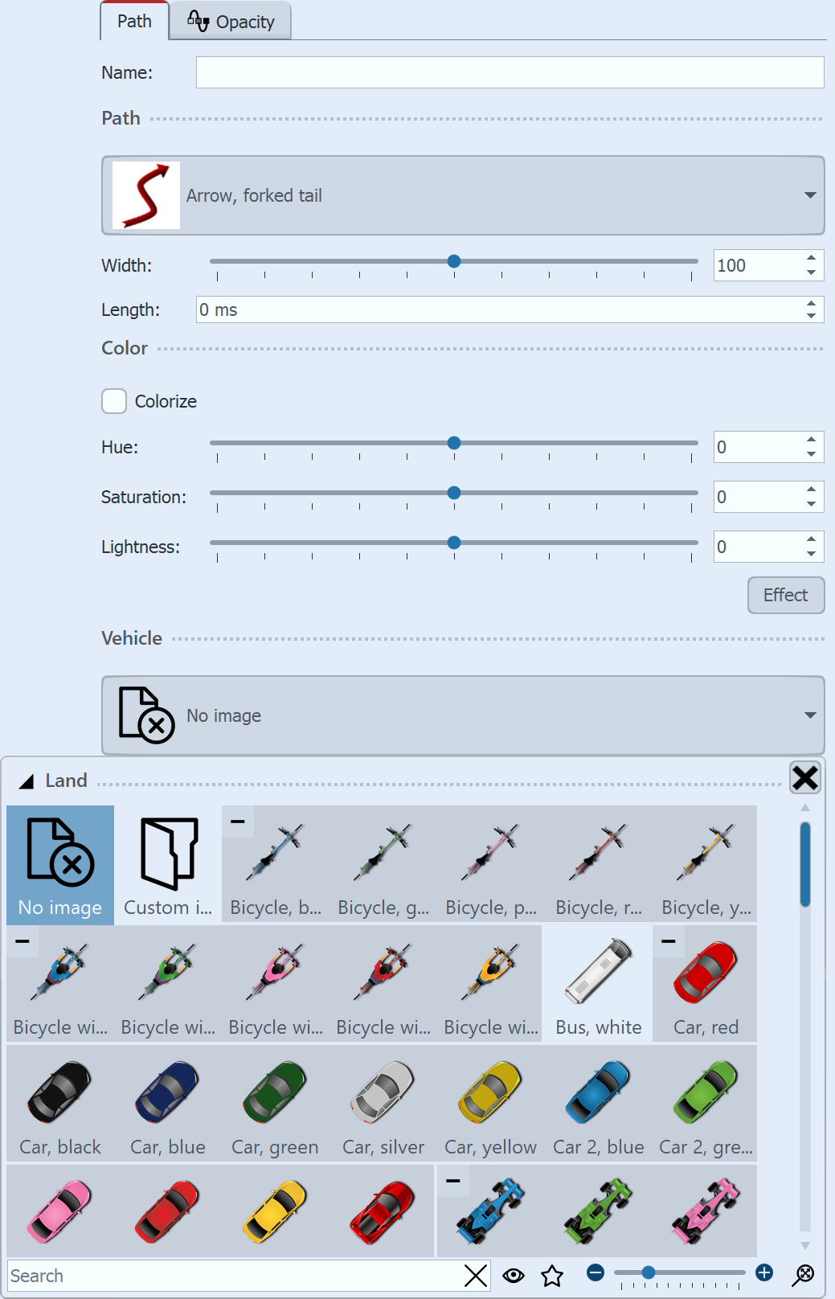Select the Bicycle, y... tile

tap(706, 865)
